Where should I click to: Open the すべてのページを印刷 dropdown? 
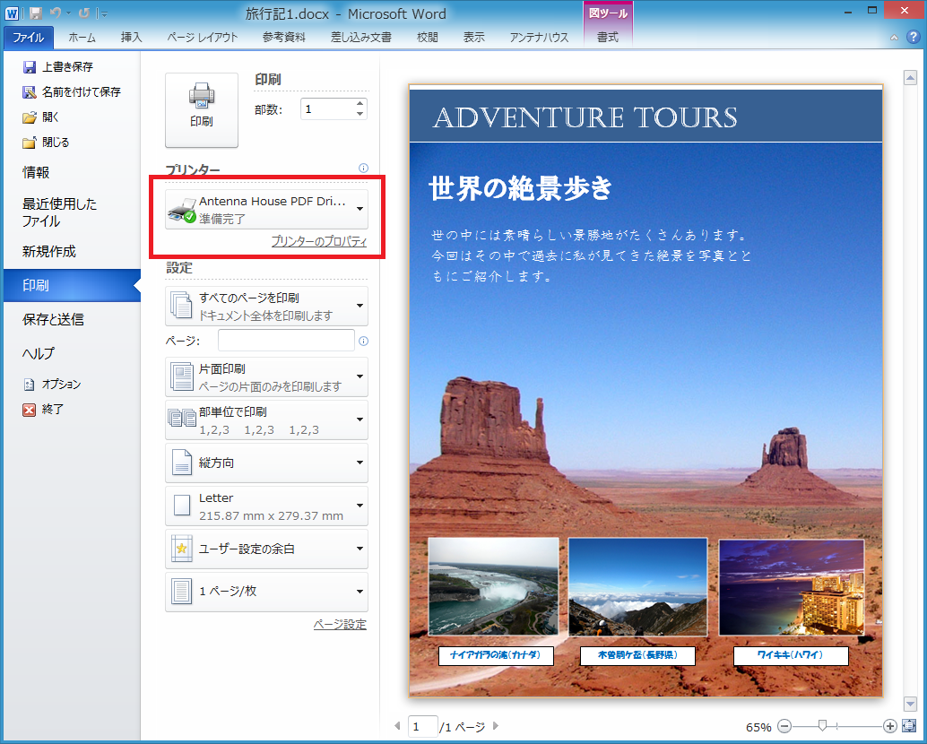(x=265, y=306)
